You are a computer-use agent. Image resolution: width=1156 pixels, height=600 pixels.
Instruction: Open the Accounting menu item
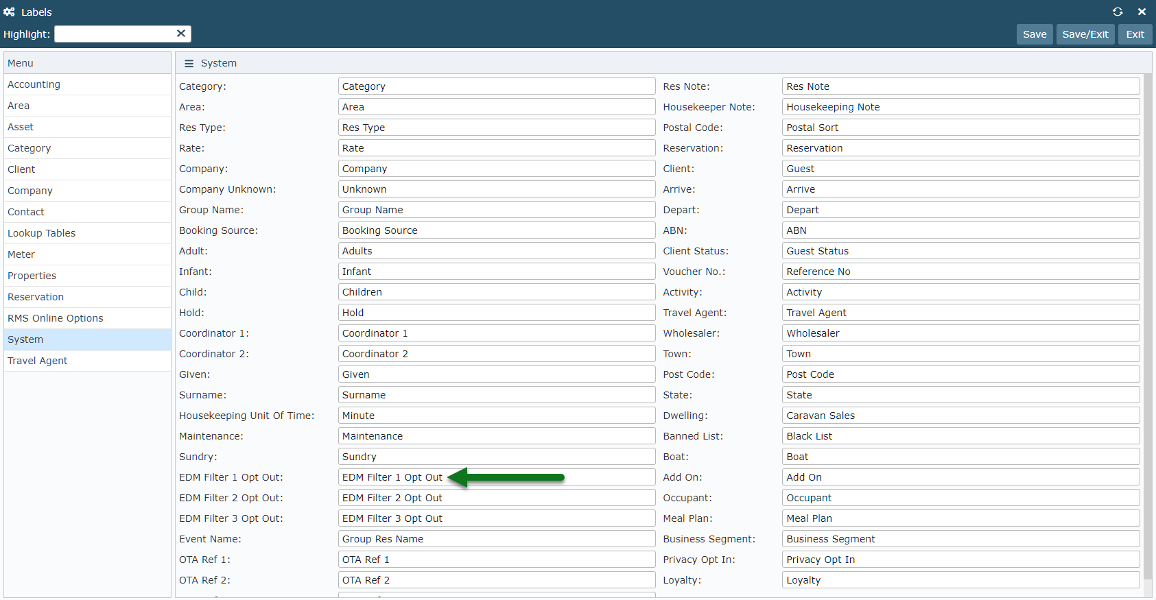[x=87, y=84]
